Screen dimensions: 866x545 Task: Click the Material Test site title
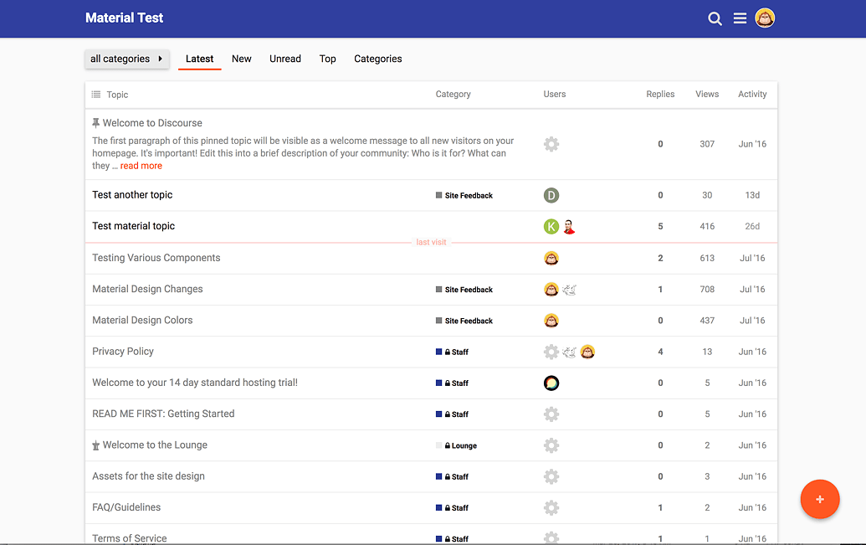125,18
